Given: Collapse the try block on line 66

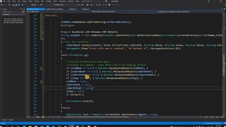Looking at the screenshot, I should [43, 38].
